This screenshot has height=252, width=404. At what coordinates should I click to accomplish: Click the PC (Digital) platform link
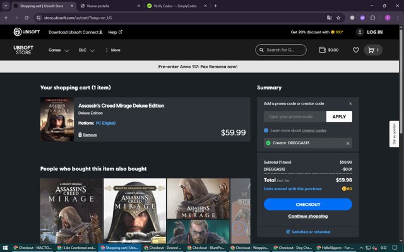[105, 123]
